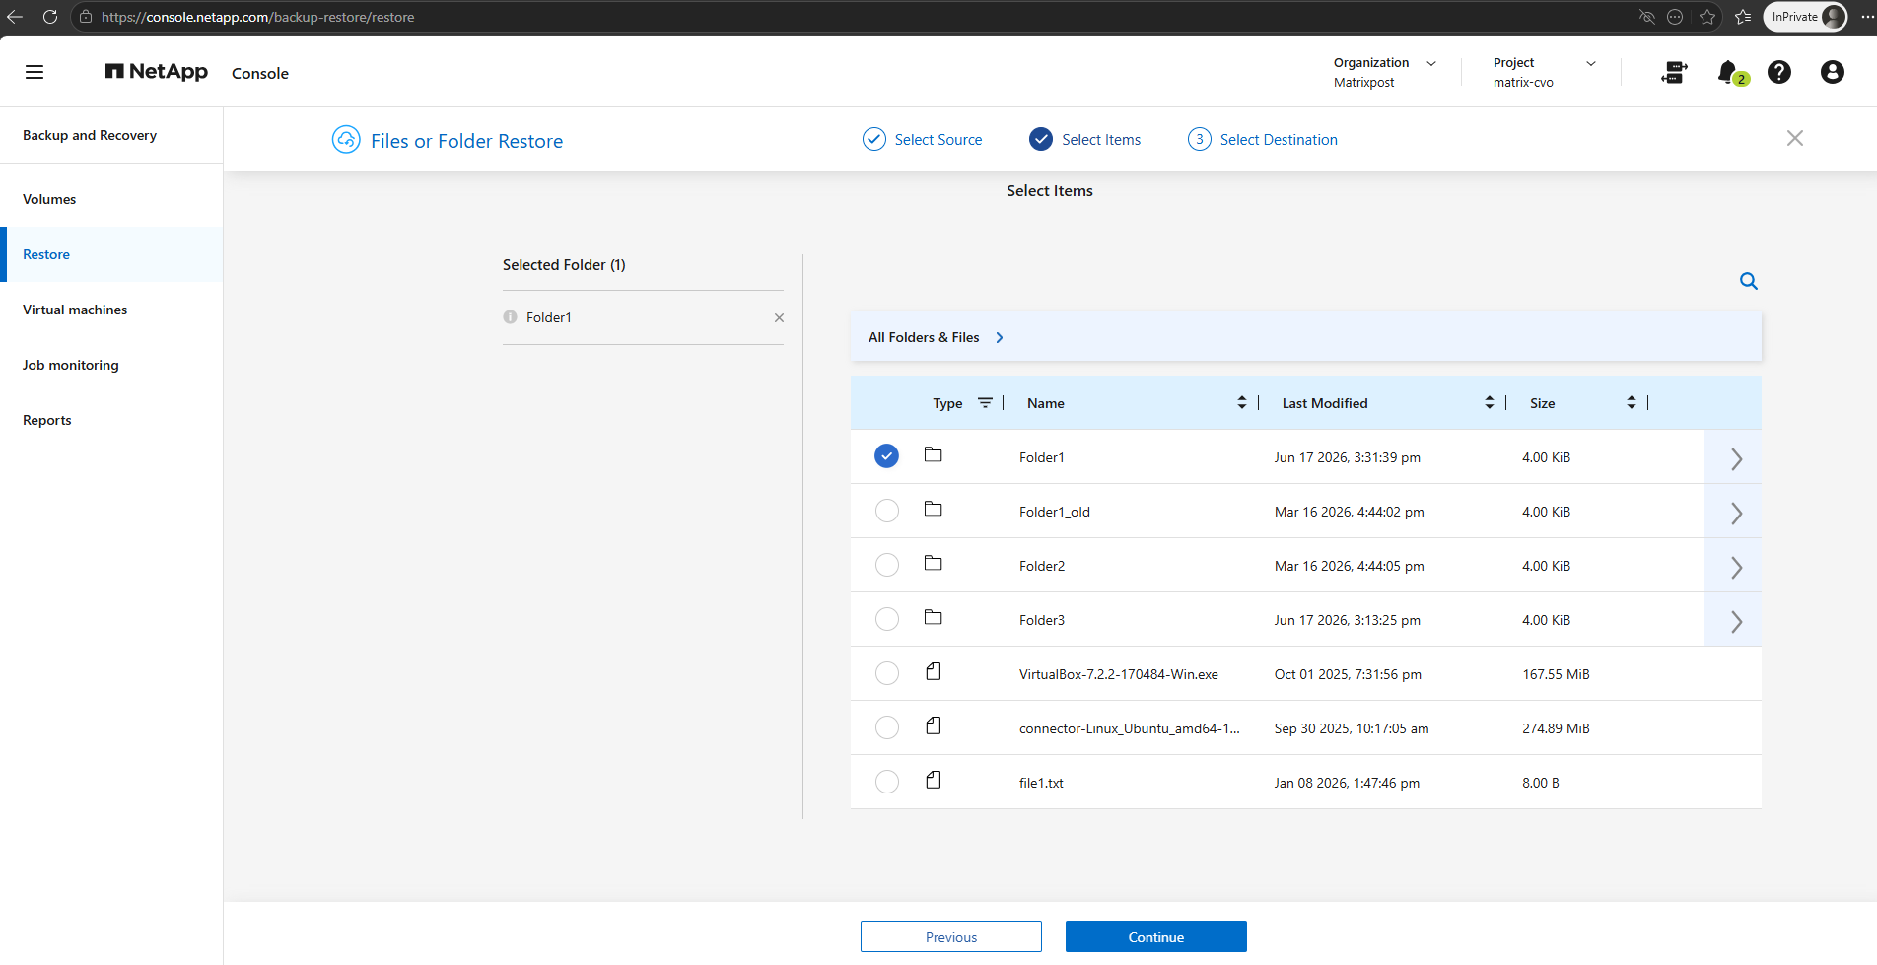Click the Files or Folder Restore cloud icon
This screenshot has width=1877, height=965.
pos(346,140)
